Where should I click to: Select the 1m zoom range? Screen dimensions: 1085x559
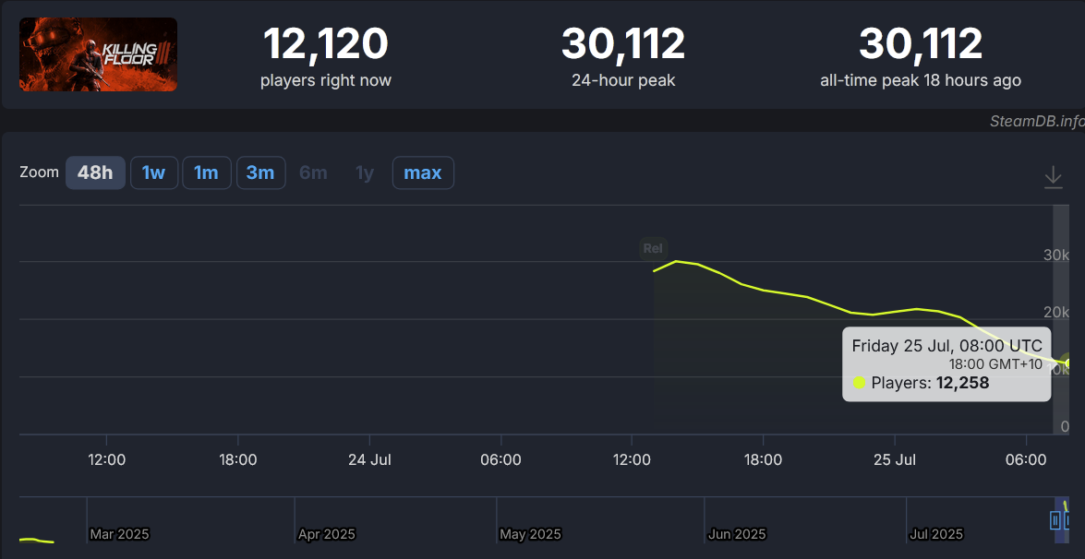point(206,172)
